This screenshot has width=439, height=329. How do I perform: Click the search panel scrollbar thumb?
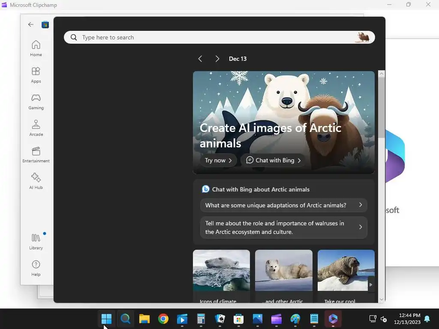tap(381, 108)
